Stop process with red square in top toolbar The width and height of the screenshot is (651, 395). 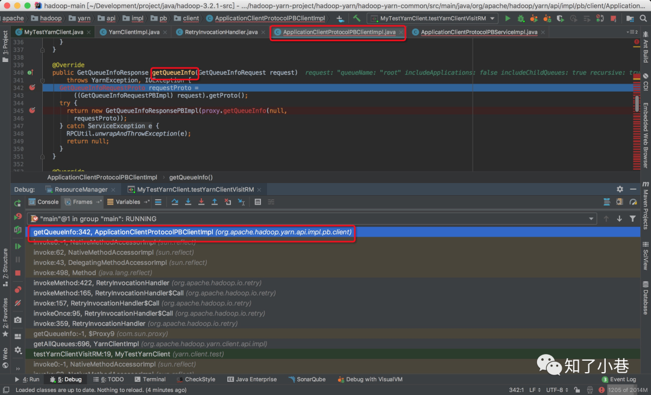click(x=614, y=19)
